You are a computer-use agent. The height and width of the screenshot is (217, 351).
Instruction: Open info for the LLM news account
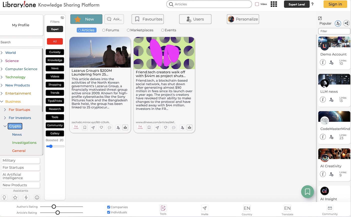[323, 99]
